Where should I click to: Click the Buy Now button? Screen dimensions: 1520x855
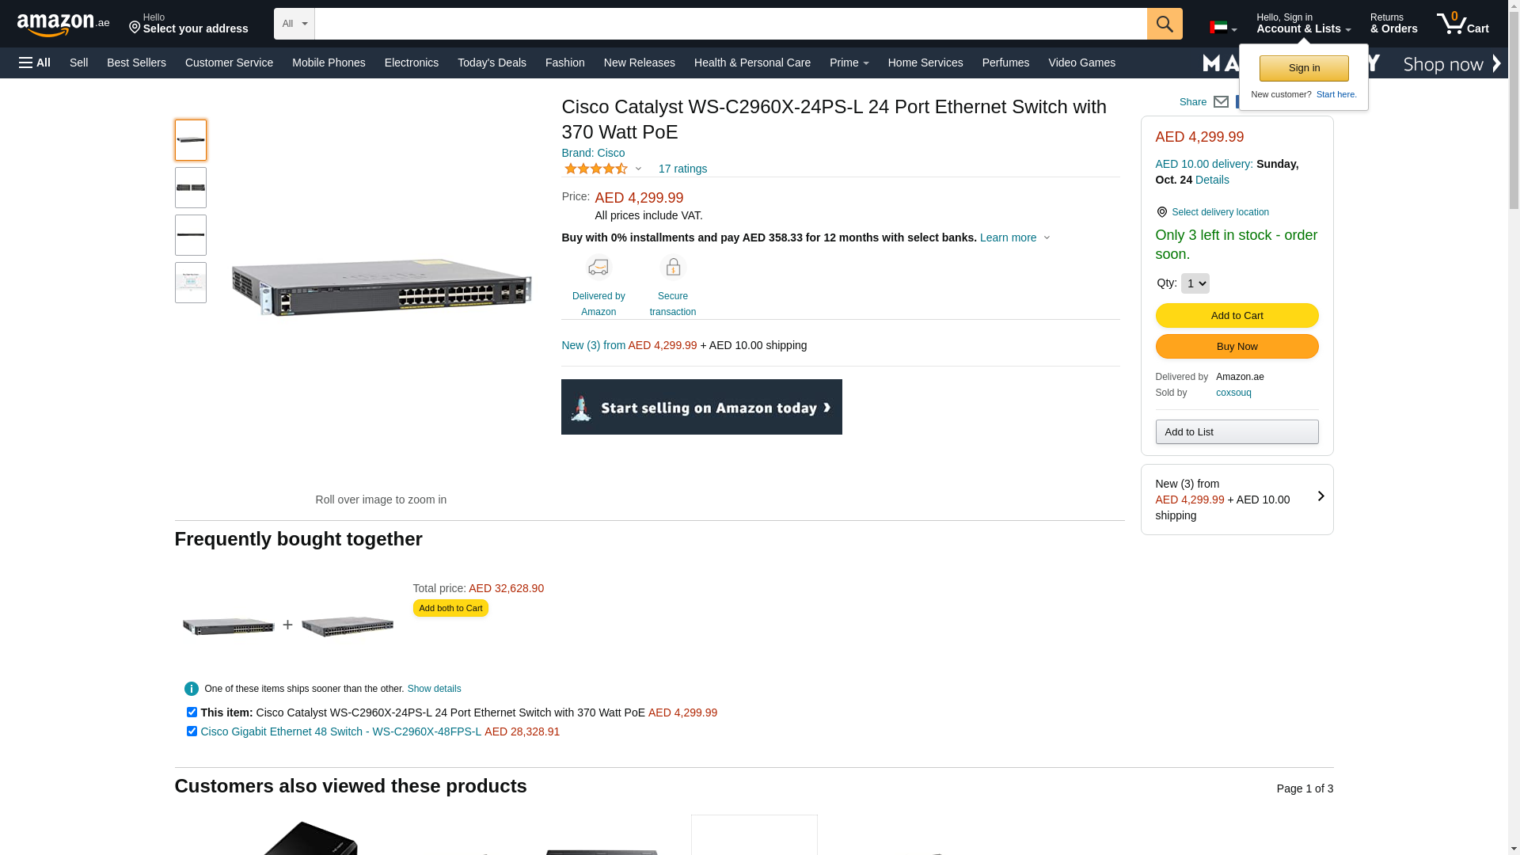coord(1237,347)
